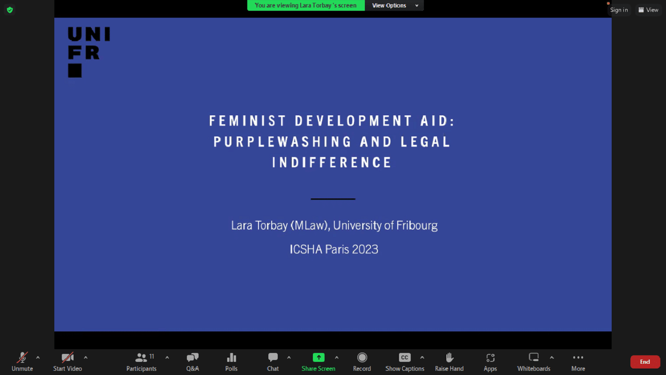The height and width of the screenshot is (375, 666).
Task: Click the red End button
Action: point(645,362)
